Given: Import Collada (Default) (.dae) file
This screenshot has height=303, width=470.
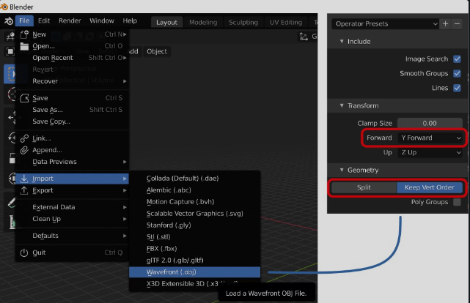Looking at the screenshot, I should tap(195, 179).
